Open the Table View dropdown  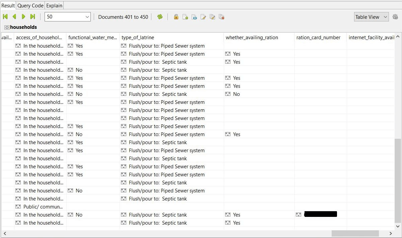tap(371, 17)
